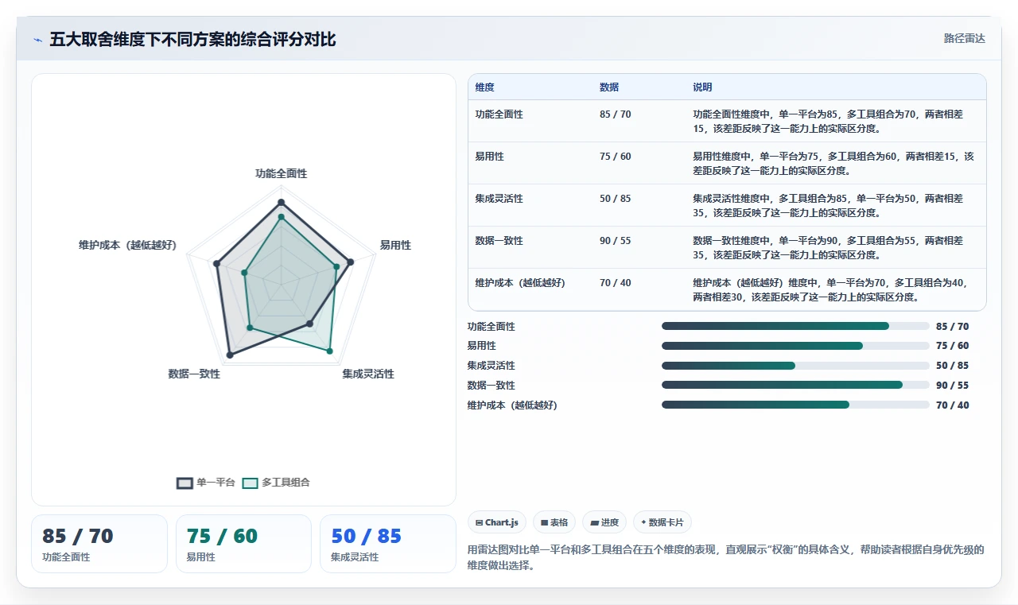1018x605 pixels.
Task: Click the 集成灵活性 progress bar
Action: click(795, 366)
